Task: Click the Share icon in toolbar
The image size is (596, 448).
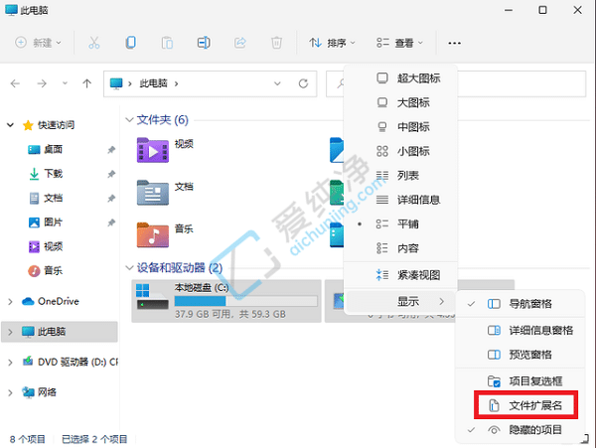Action: 239,43
